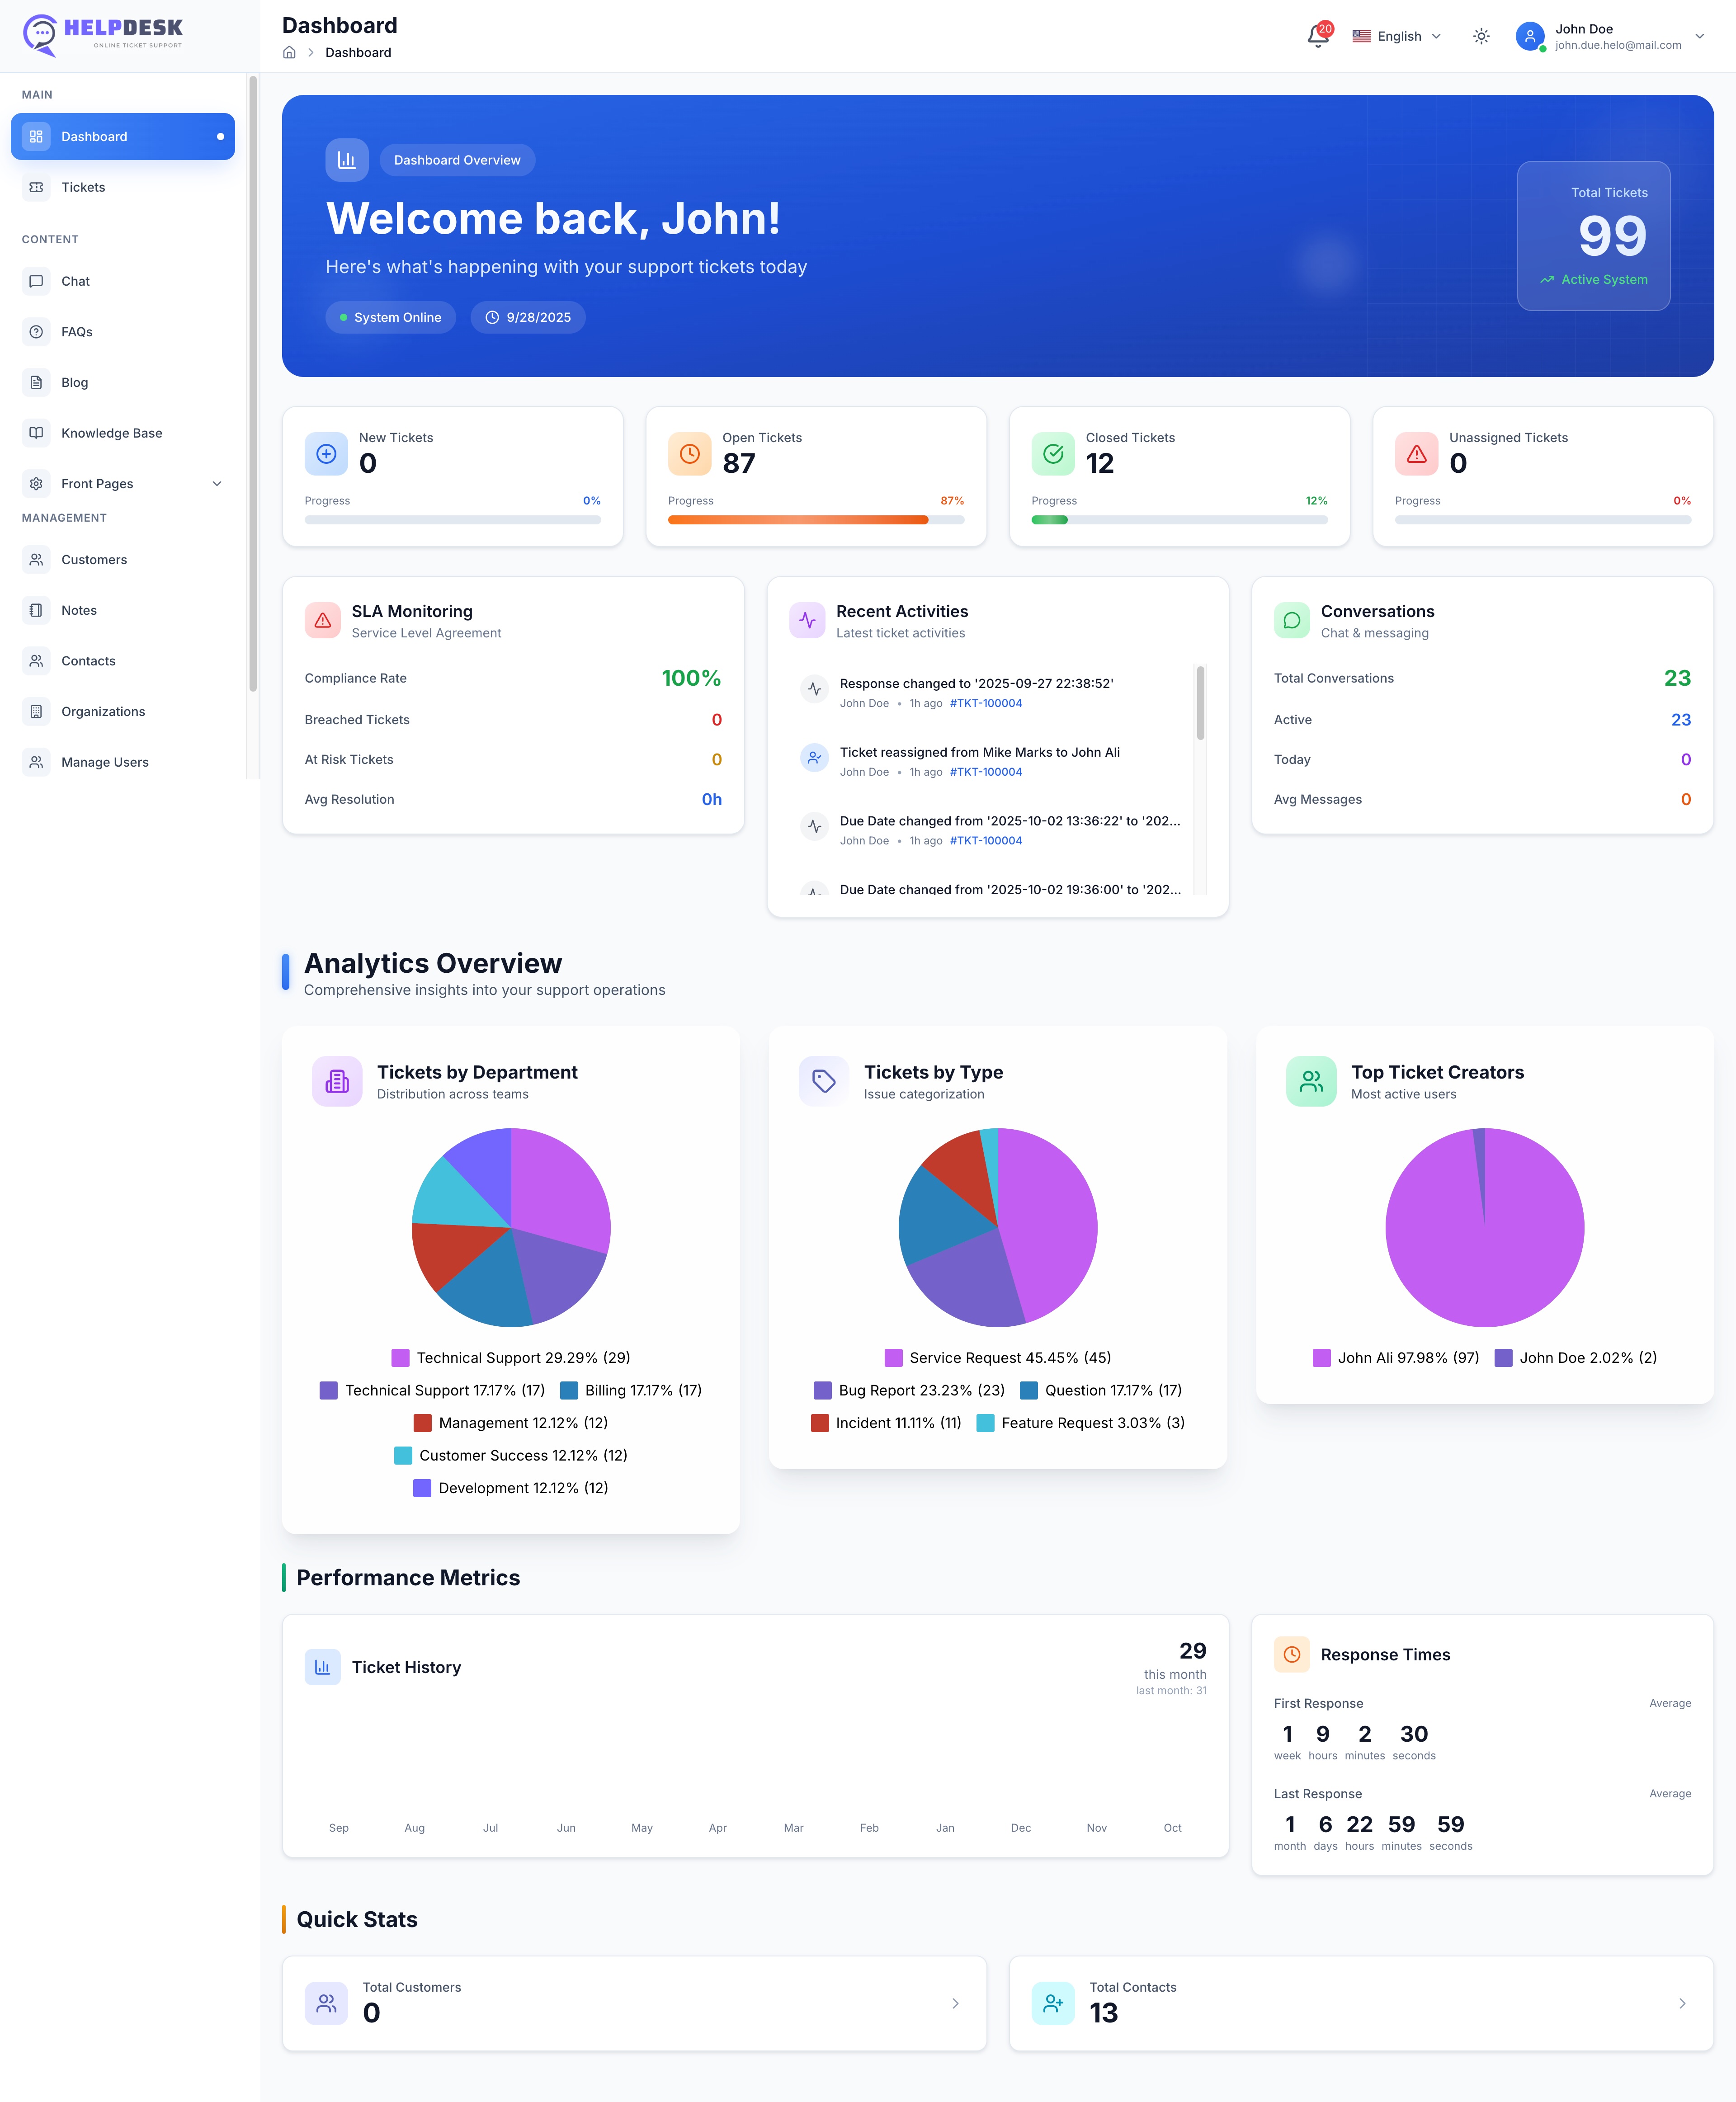Click the HelpDesk logo
The height and width of the screenshot is (2102, 1736).
pyautogui.click(x=103, y=34)
